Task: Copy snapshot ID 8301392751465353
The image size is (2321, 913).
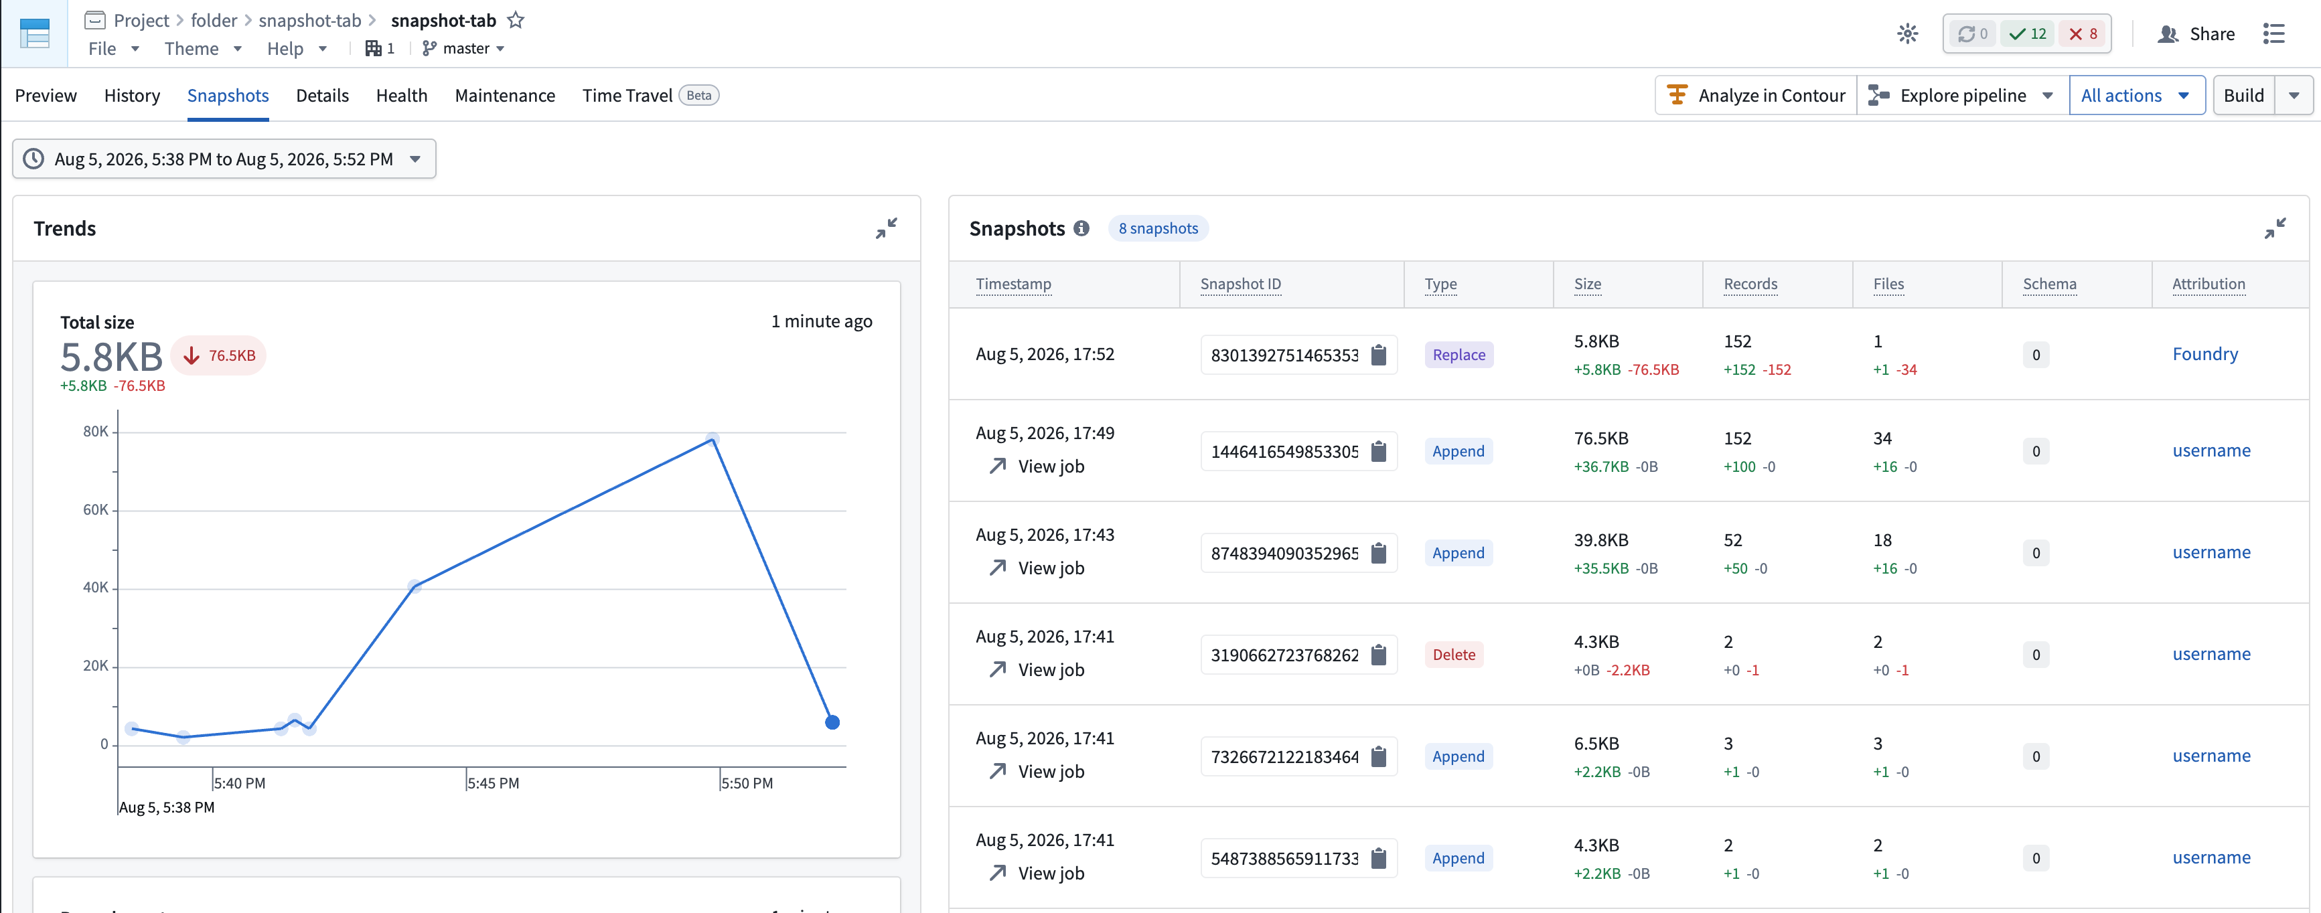Action: pos(1379,355)
